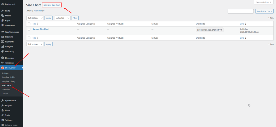Click the WooCommerce icon in sidebar
The image size is (276, 127).
pos(2,32)
